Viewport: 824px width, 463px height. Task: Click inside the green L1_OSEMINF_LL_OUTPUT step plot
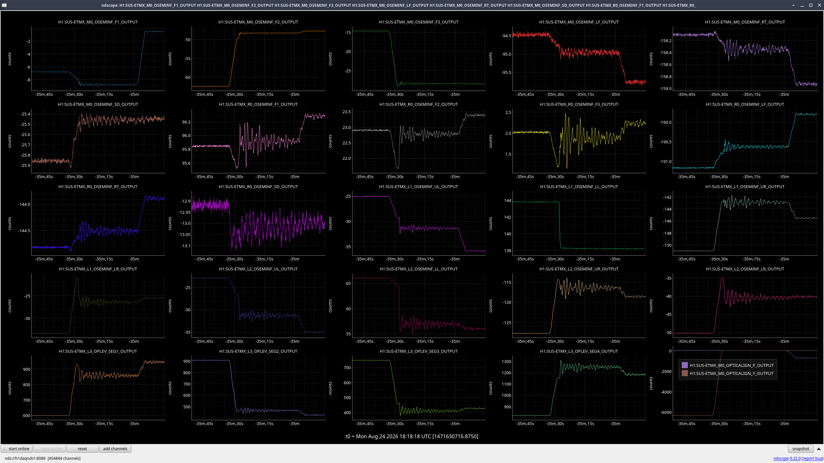click(x=579, y=223)
